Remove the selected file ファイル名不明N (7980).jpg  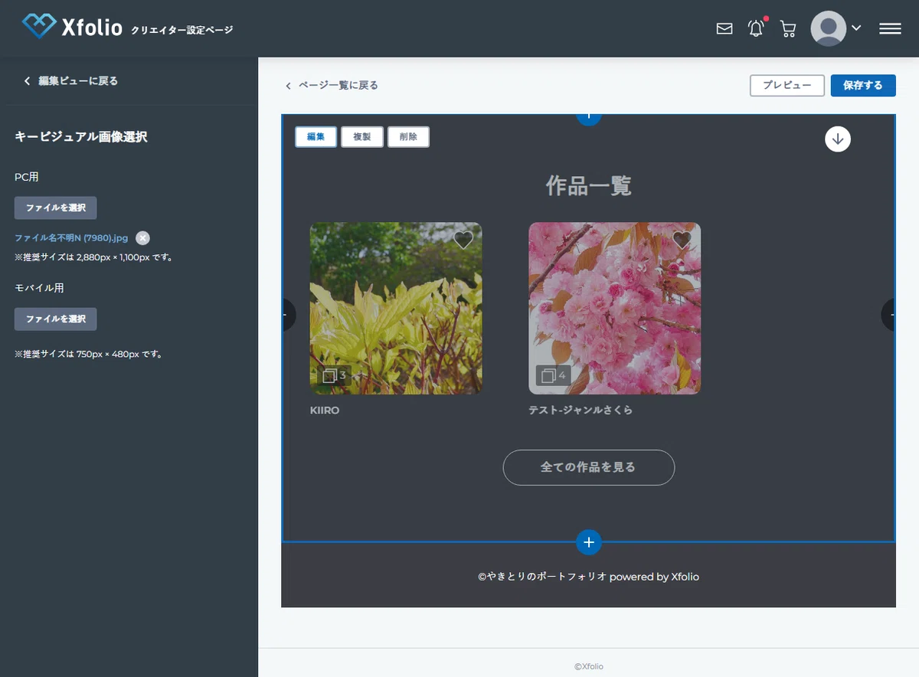pyautogui.click(x=143, y=238)
